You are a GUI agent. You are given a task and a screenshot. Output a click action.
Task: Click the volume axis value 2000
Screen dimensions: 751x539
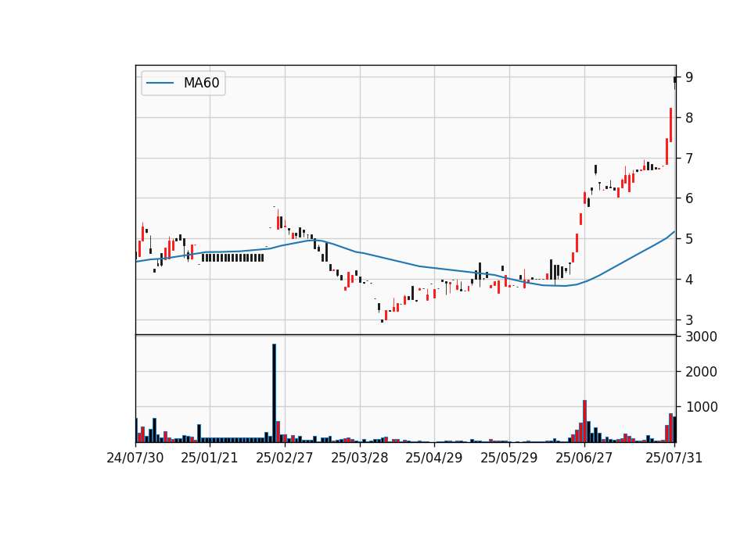(x=701, y=372)
